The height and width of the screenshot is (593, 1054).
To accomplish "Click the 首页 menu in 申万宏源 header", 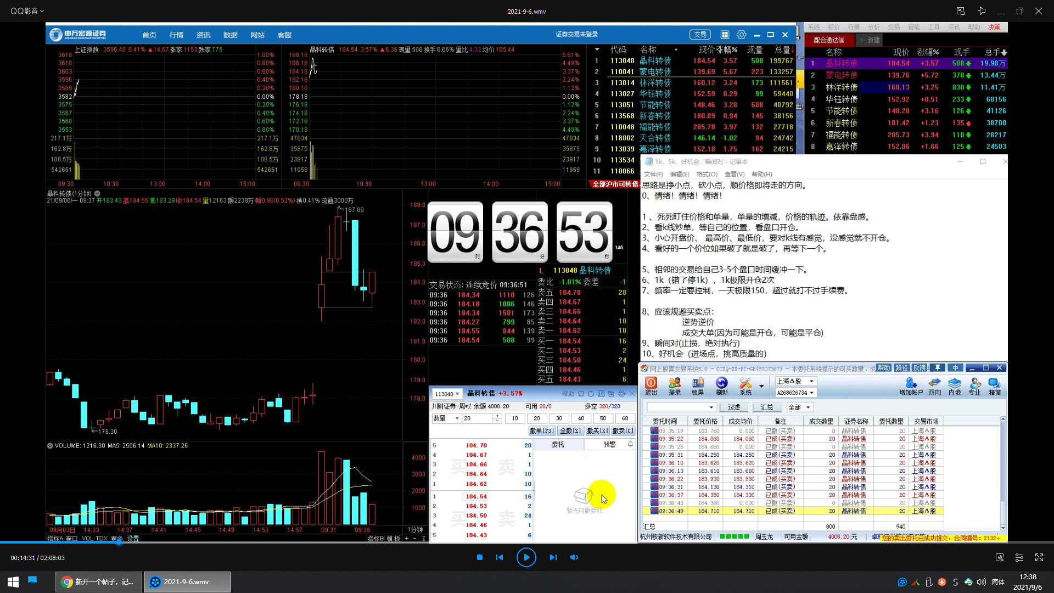I will 149,35.
